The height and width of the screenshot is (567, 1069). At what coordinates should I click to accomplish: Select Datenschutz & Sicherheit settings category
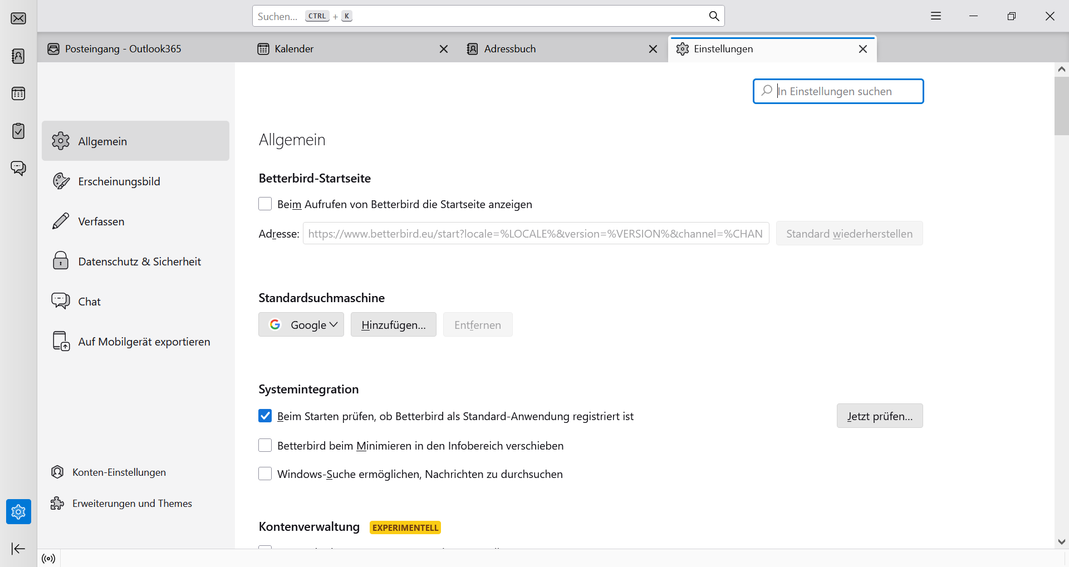tap(139, 262)
